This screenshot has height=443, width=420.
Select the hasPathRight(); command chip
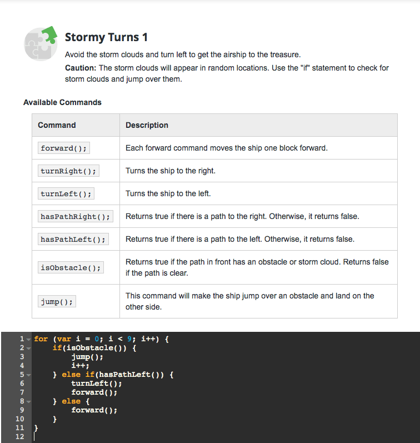[75, 217]
